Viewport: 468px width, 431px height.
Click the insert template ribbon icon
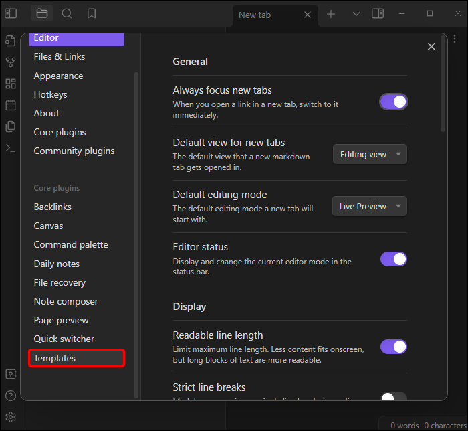pyautogui.click(x=10, y=126)
